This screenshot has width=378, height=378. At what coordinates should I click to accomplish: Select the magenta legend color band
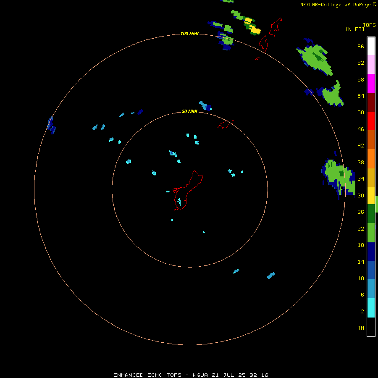click(x=371, y=84)
